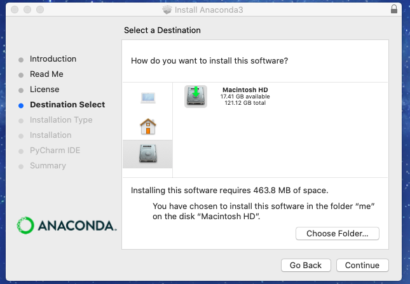
Task: Click the Macintosh HD name label
Action: (245, 90)
